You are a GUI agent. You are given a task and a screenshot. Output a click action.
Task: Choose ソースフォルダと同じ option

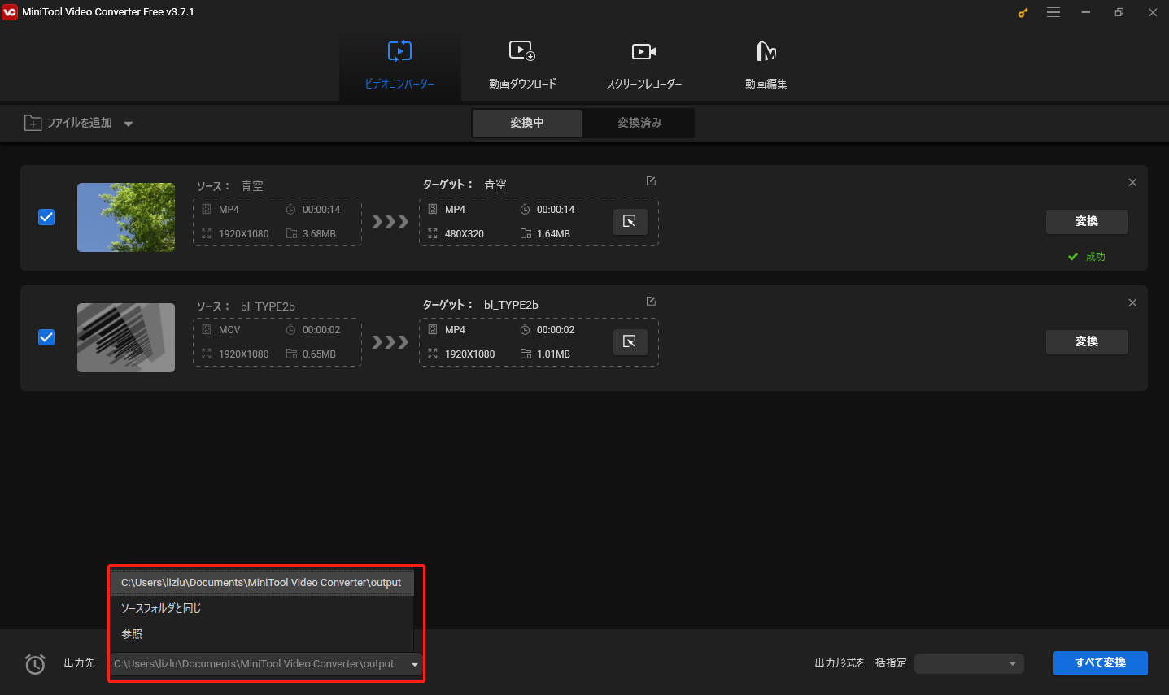(x=262, y=608)
